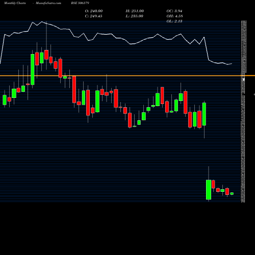Click the white price marker on the right axis
The image size is (255, 255).
(x=244, y=80)
